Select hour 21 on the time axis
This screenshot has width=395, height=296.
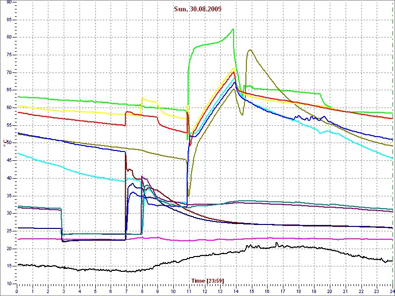pos(345,292)
